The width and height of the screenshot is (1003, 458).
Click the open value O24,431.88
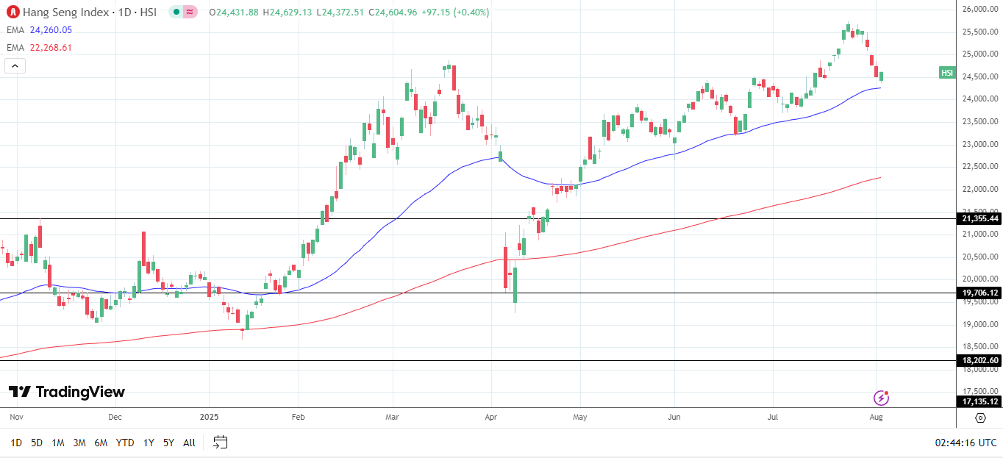pos(234,12)
